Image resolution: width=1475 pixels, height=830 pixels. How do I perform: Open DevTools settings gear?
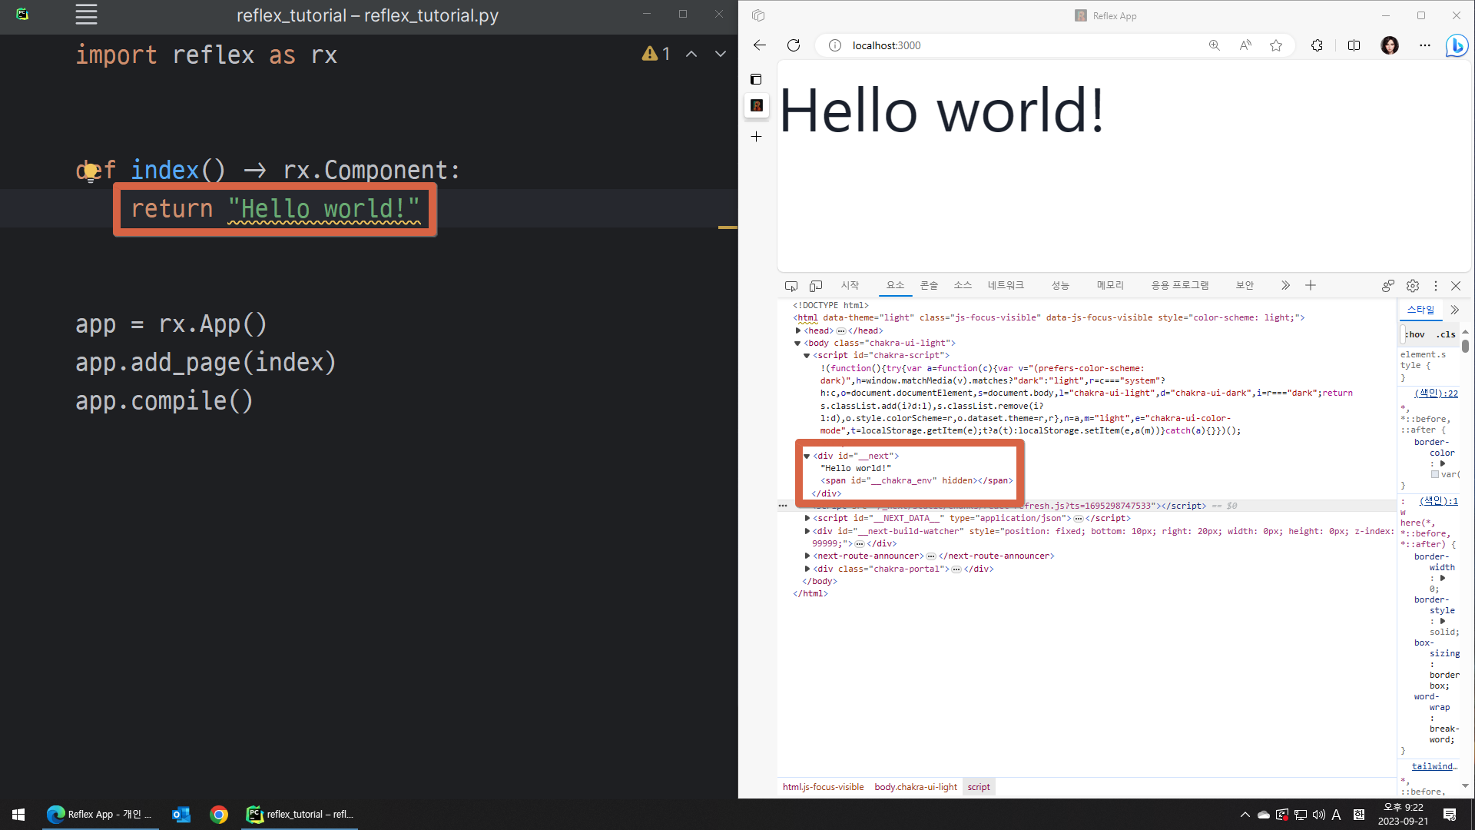(1413, 286)
